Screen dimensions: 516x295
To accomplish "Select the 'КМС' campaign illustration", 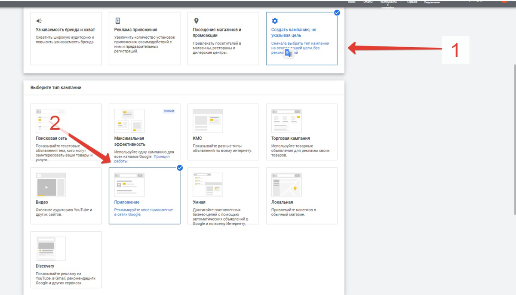I will pyautogui.click(x=208, y=121).
